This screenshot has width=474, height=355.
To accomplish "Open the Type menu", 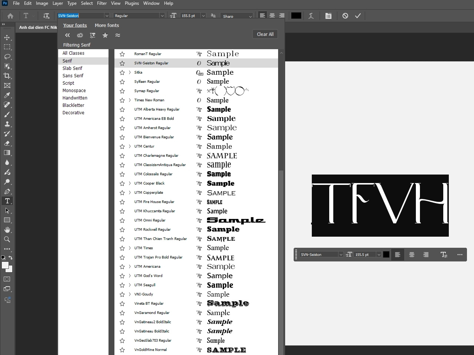I will tap(72, 3).
